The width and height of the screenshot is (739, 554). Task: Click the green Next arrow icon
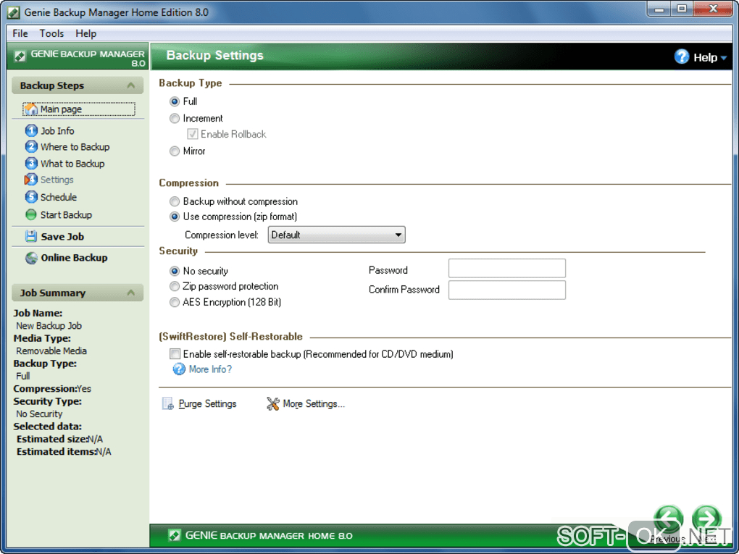pyautogui.click(x=706, y=519)
